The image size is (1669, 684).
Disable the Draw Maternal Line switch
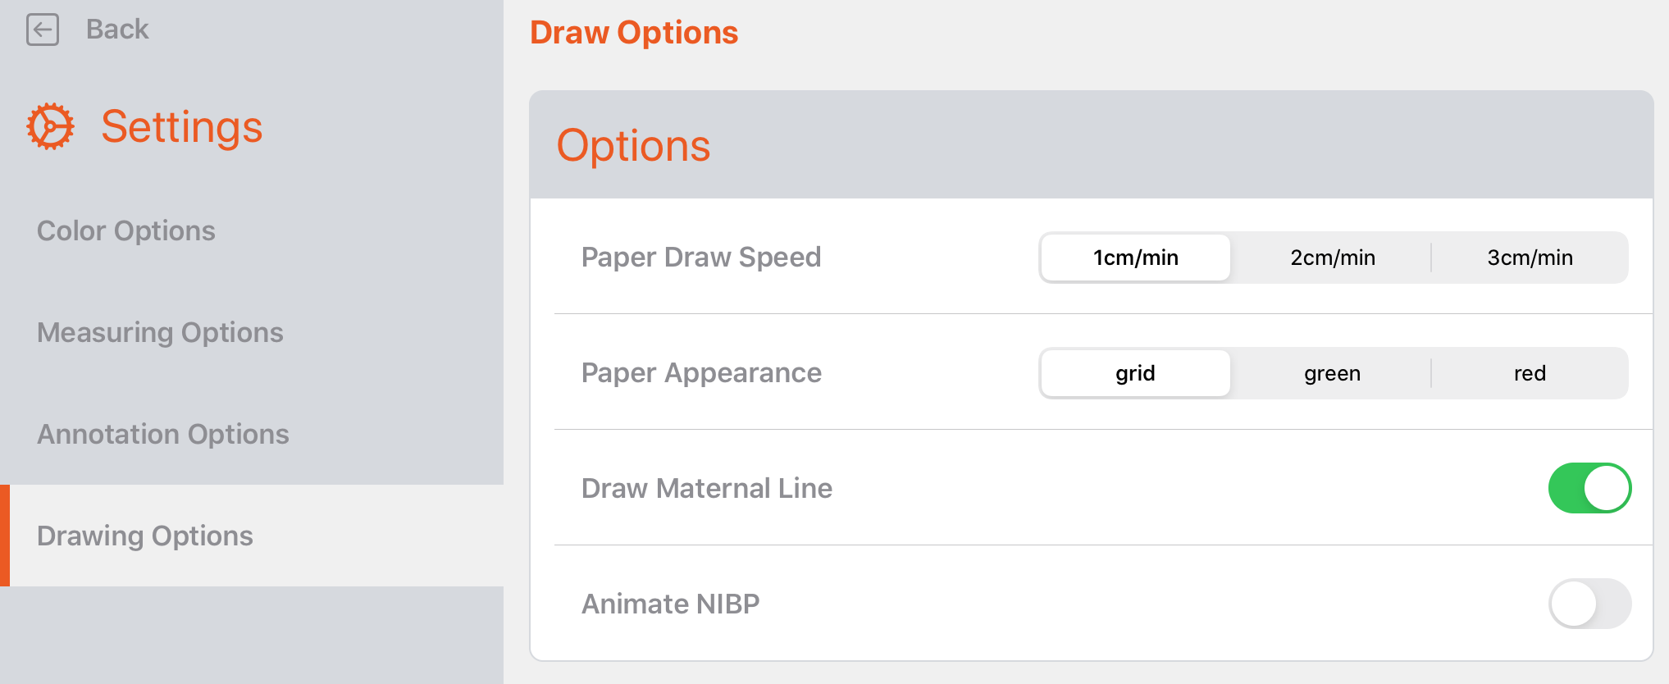click(1589, 488)
